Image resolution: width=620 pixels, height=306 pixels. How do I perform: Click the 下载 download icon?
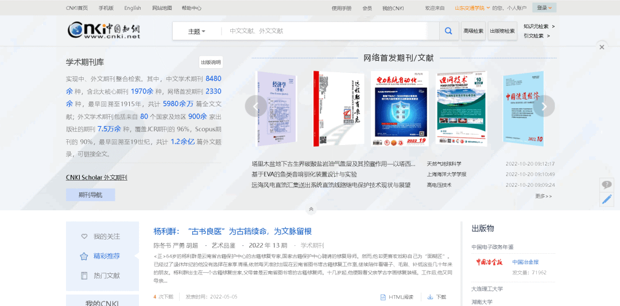430,297
